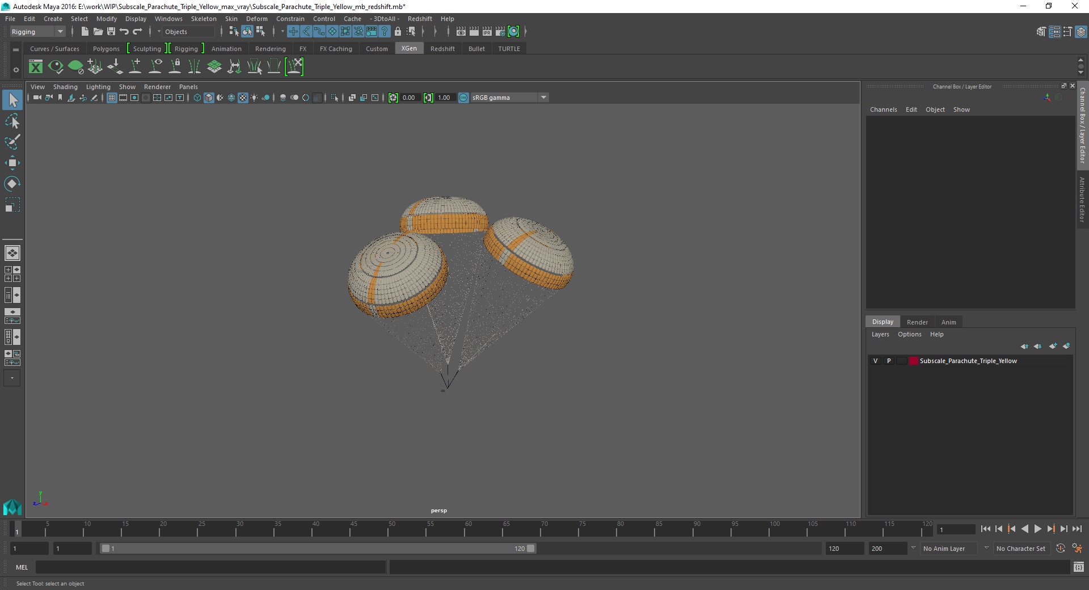Click the animation end time field 200
Image resolution: width=1089 pixels, height=590 pixels.
pyautogui.click(x=888, y=549)
